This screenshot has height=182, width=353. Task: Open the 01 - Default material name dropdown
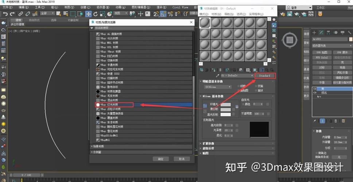tap(237, 76)
